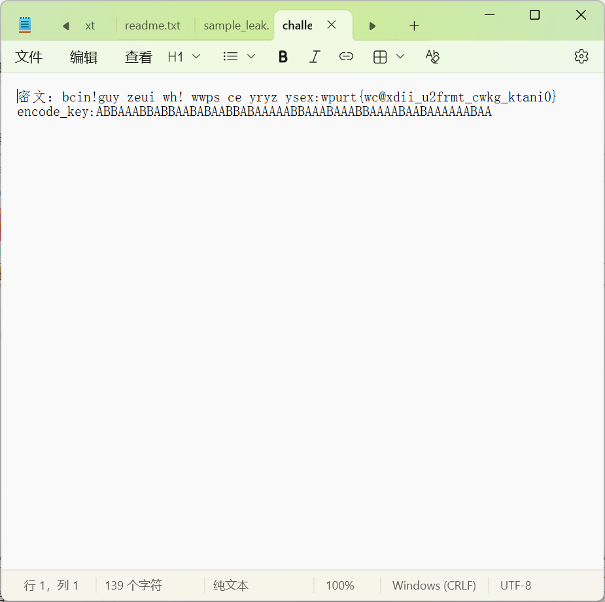This screenshot has width=605, height=602.
Task: Open the 文件 menu
Action: point(29,58)
